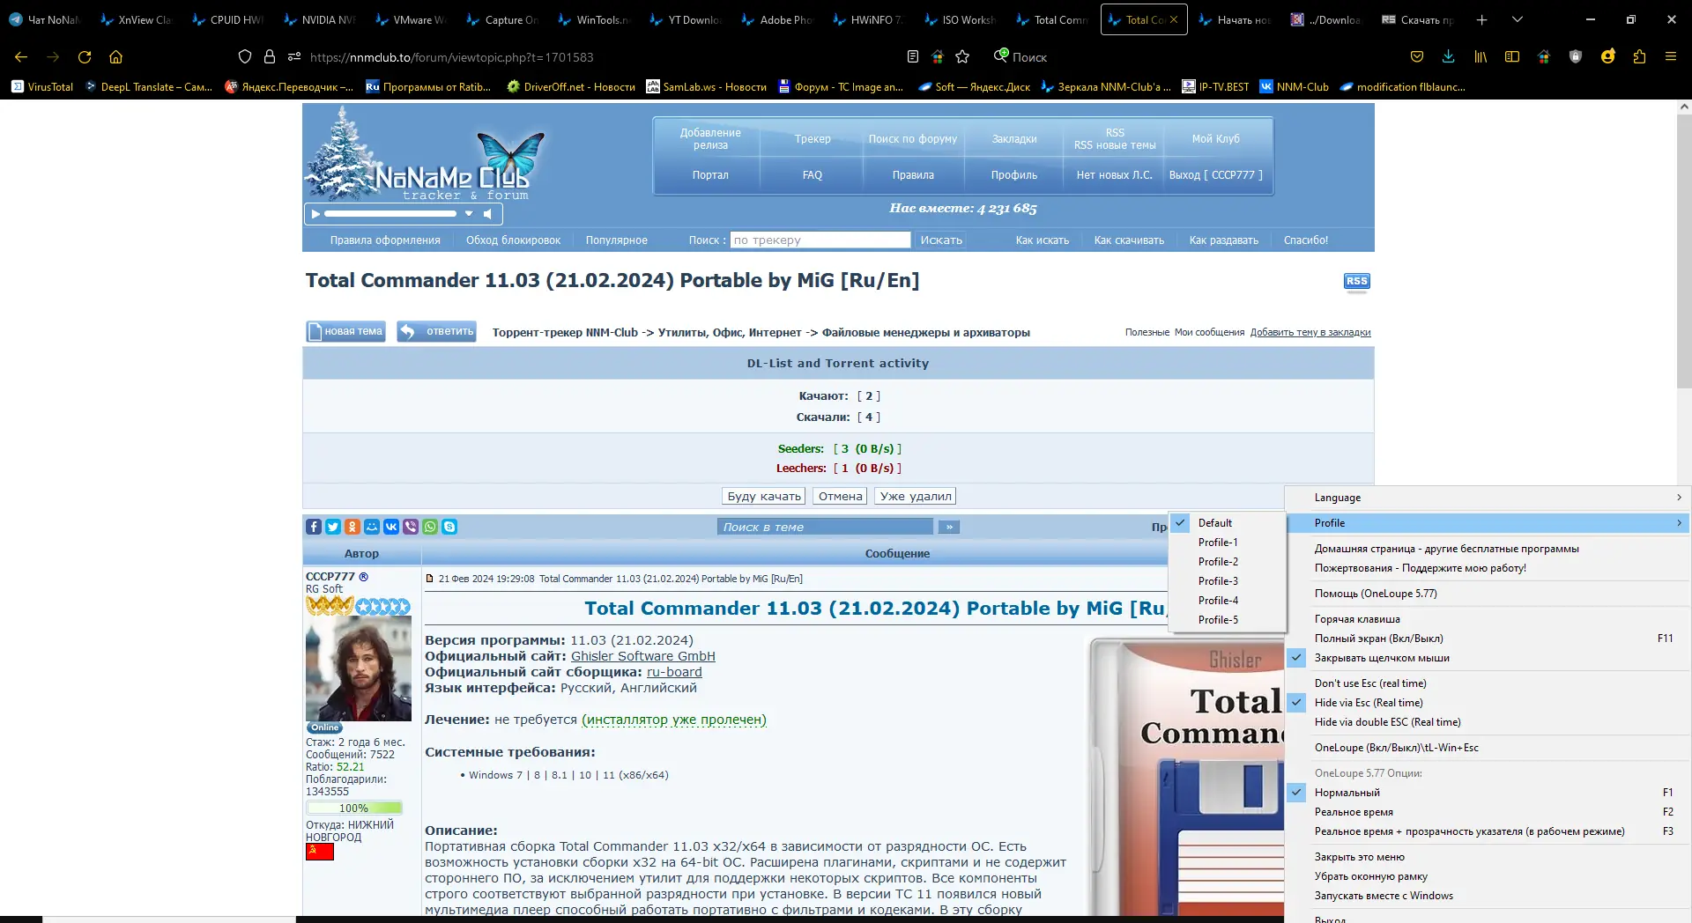Toggle 'Hide via Esc (Real time)' option
This screenshot has width=1692, height=923.
coord(1488,703)
